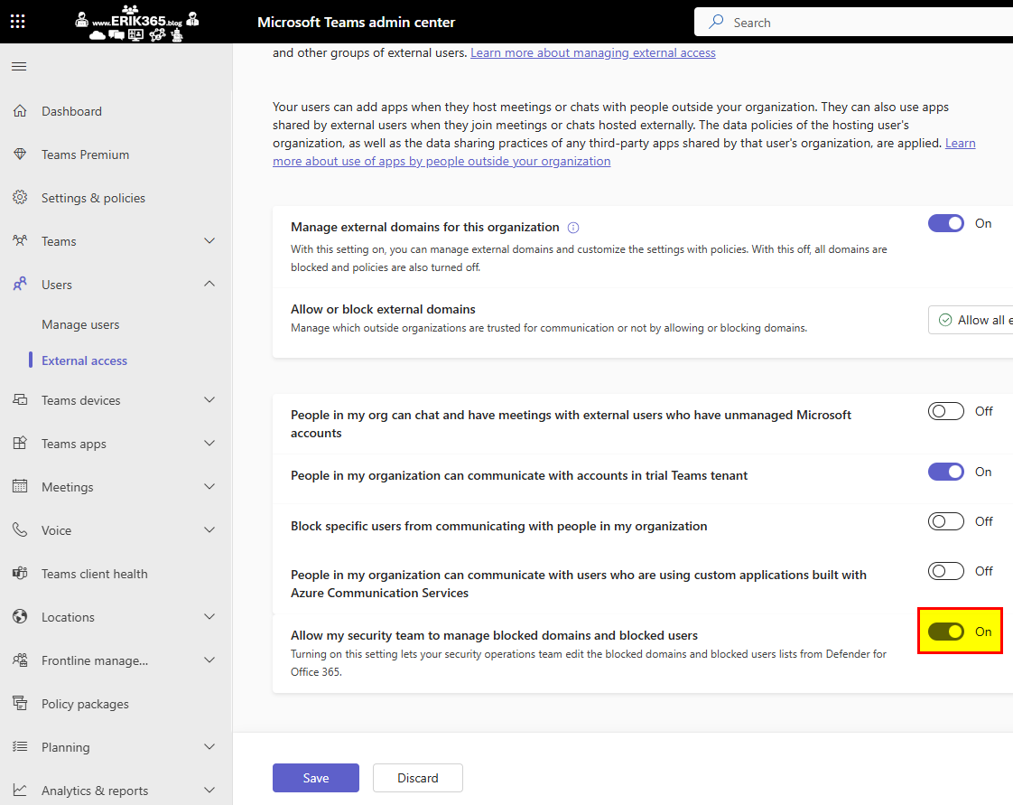This screenshot has width=1013, height=805.
Task: Expand the Teams devices section
Action: (x=209, y=400)
